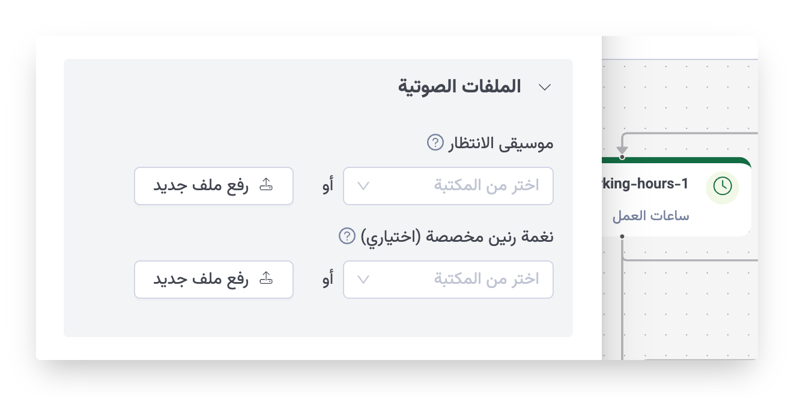Open the موسيقى الانتظار library dropdown
This screenshot has width=794, height=396.
point(448,186)
